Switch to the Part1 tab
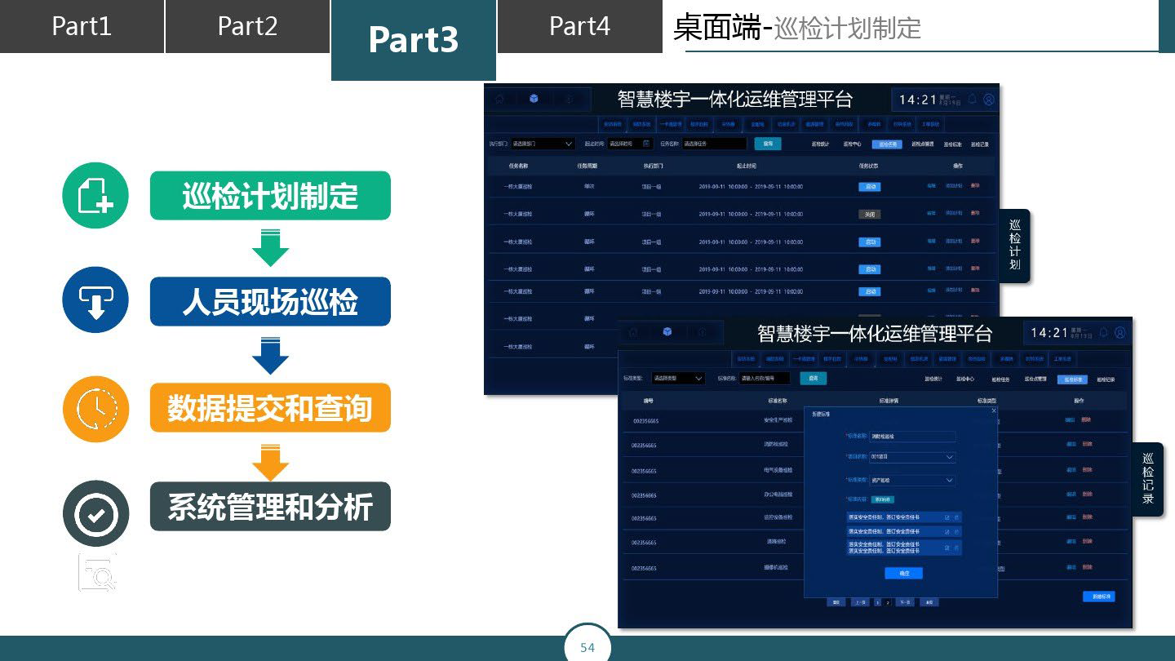1175x661 pixels. 82,26
